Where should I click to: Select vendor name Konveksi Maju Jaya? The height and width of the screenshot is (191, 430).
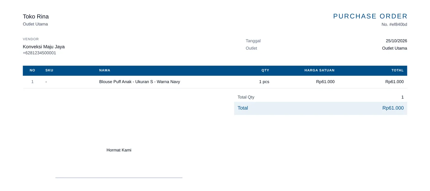point(44,47)
